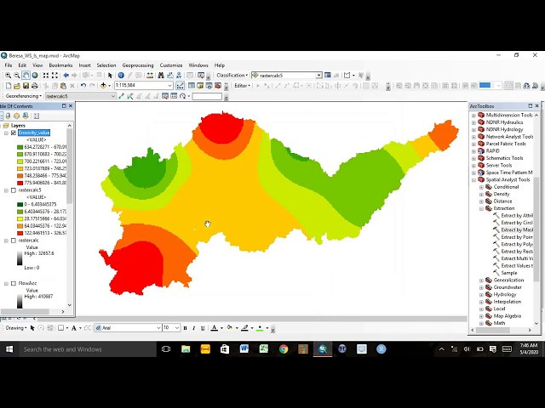Screen dimensions: 545x408
Task: Open the Find binoculars tool
Action: (161, 76)
